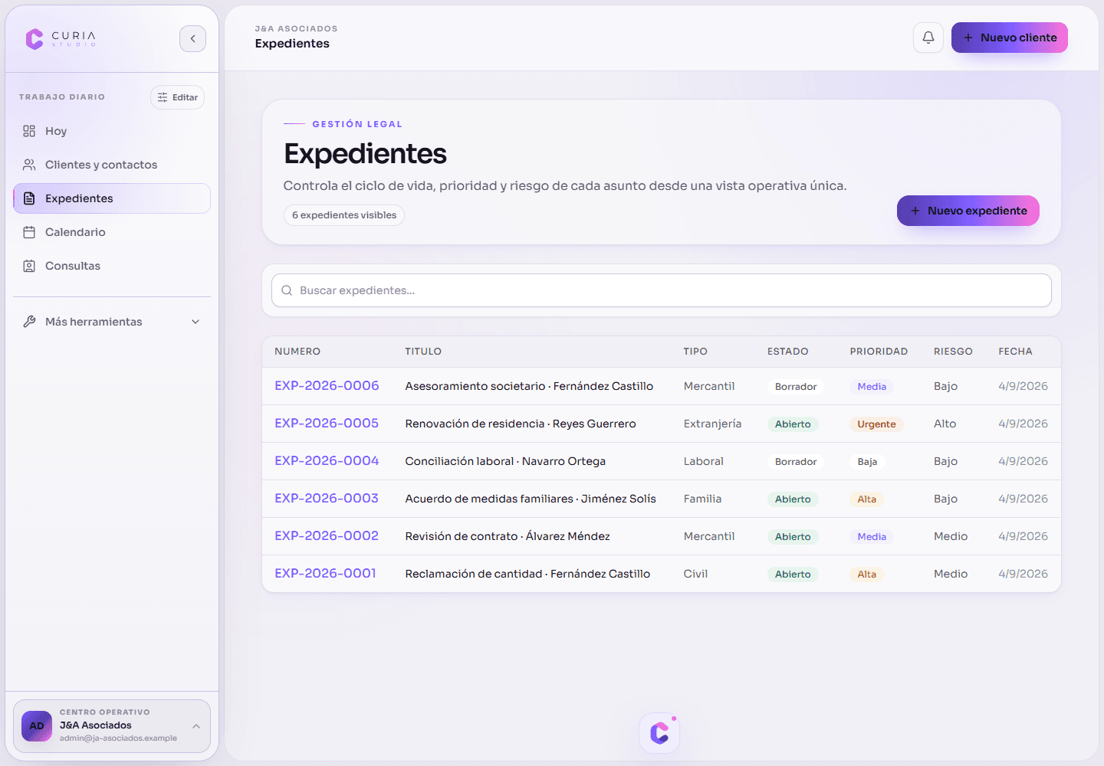Click the wrench icon for Más herramientas
1104x766 pixels.
[x=29, y=322]
